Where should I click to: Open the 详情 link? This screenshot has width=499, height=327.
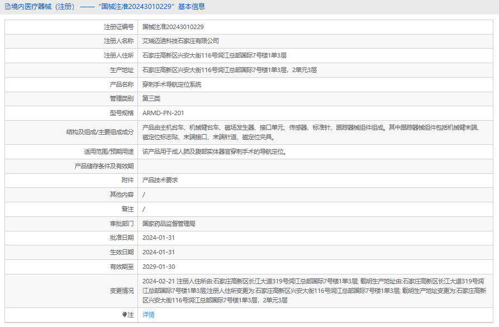click(x=148, y=315)
